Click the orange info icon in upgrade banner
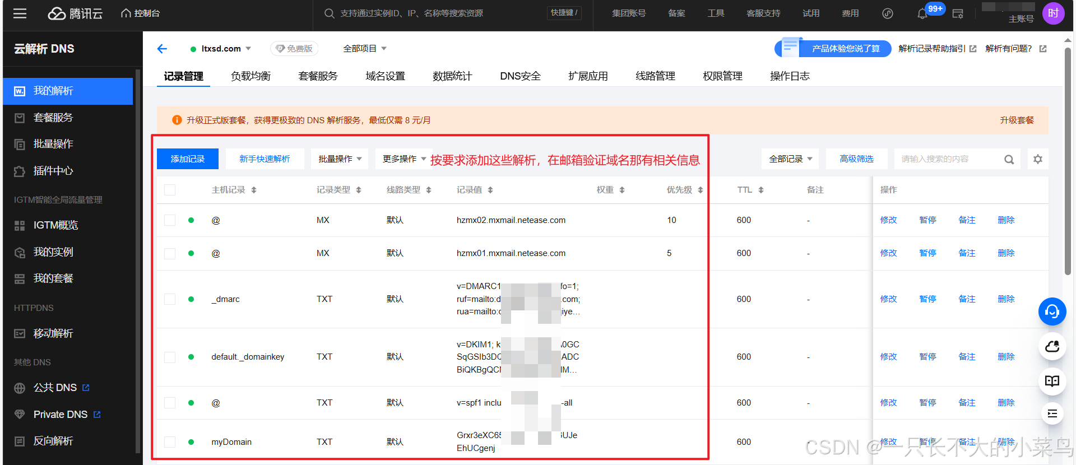The width and height of the screenshot is (1076, 465). pos(177,120)
